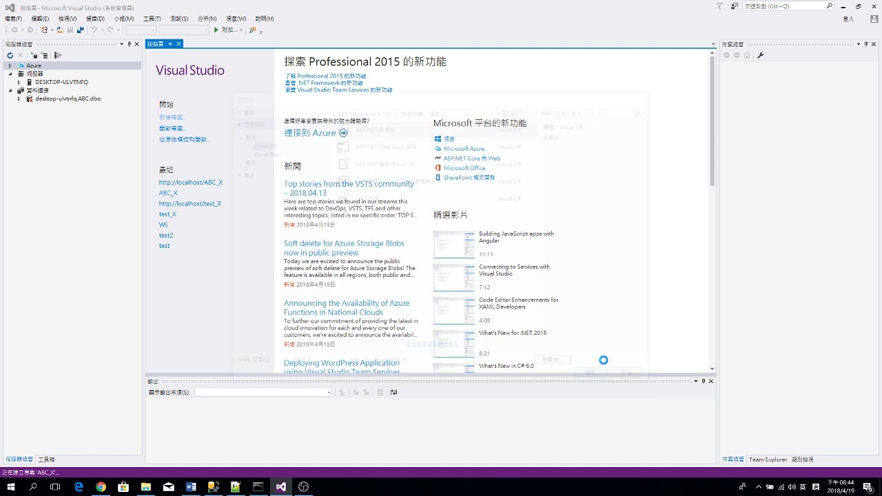Click the Chrome icon in Windows taskbar

101,486
